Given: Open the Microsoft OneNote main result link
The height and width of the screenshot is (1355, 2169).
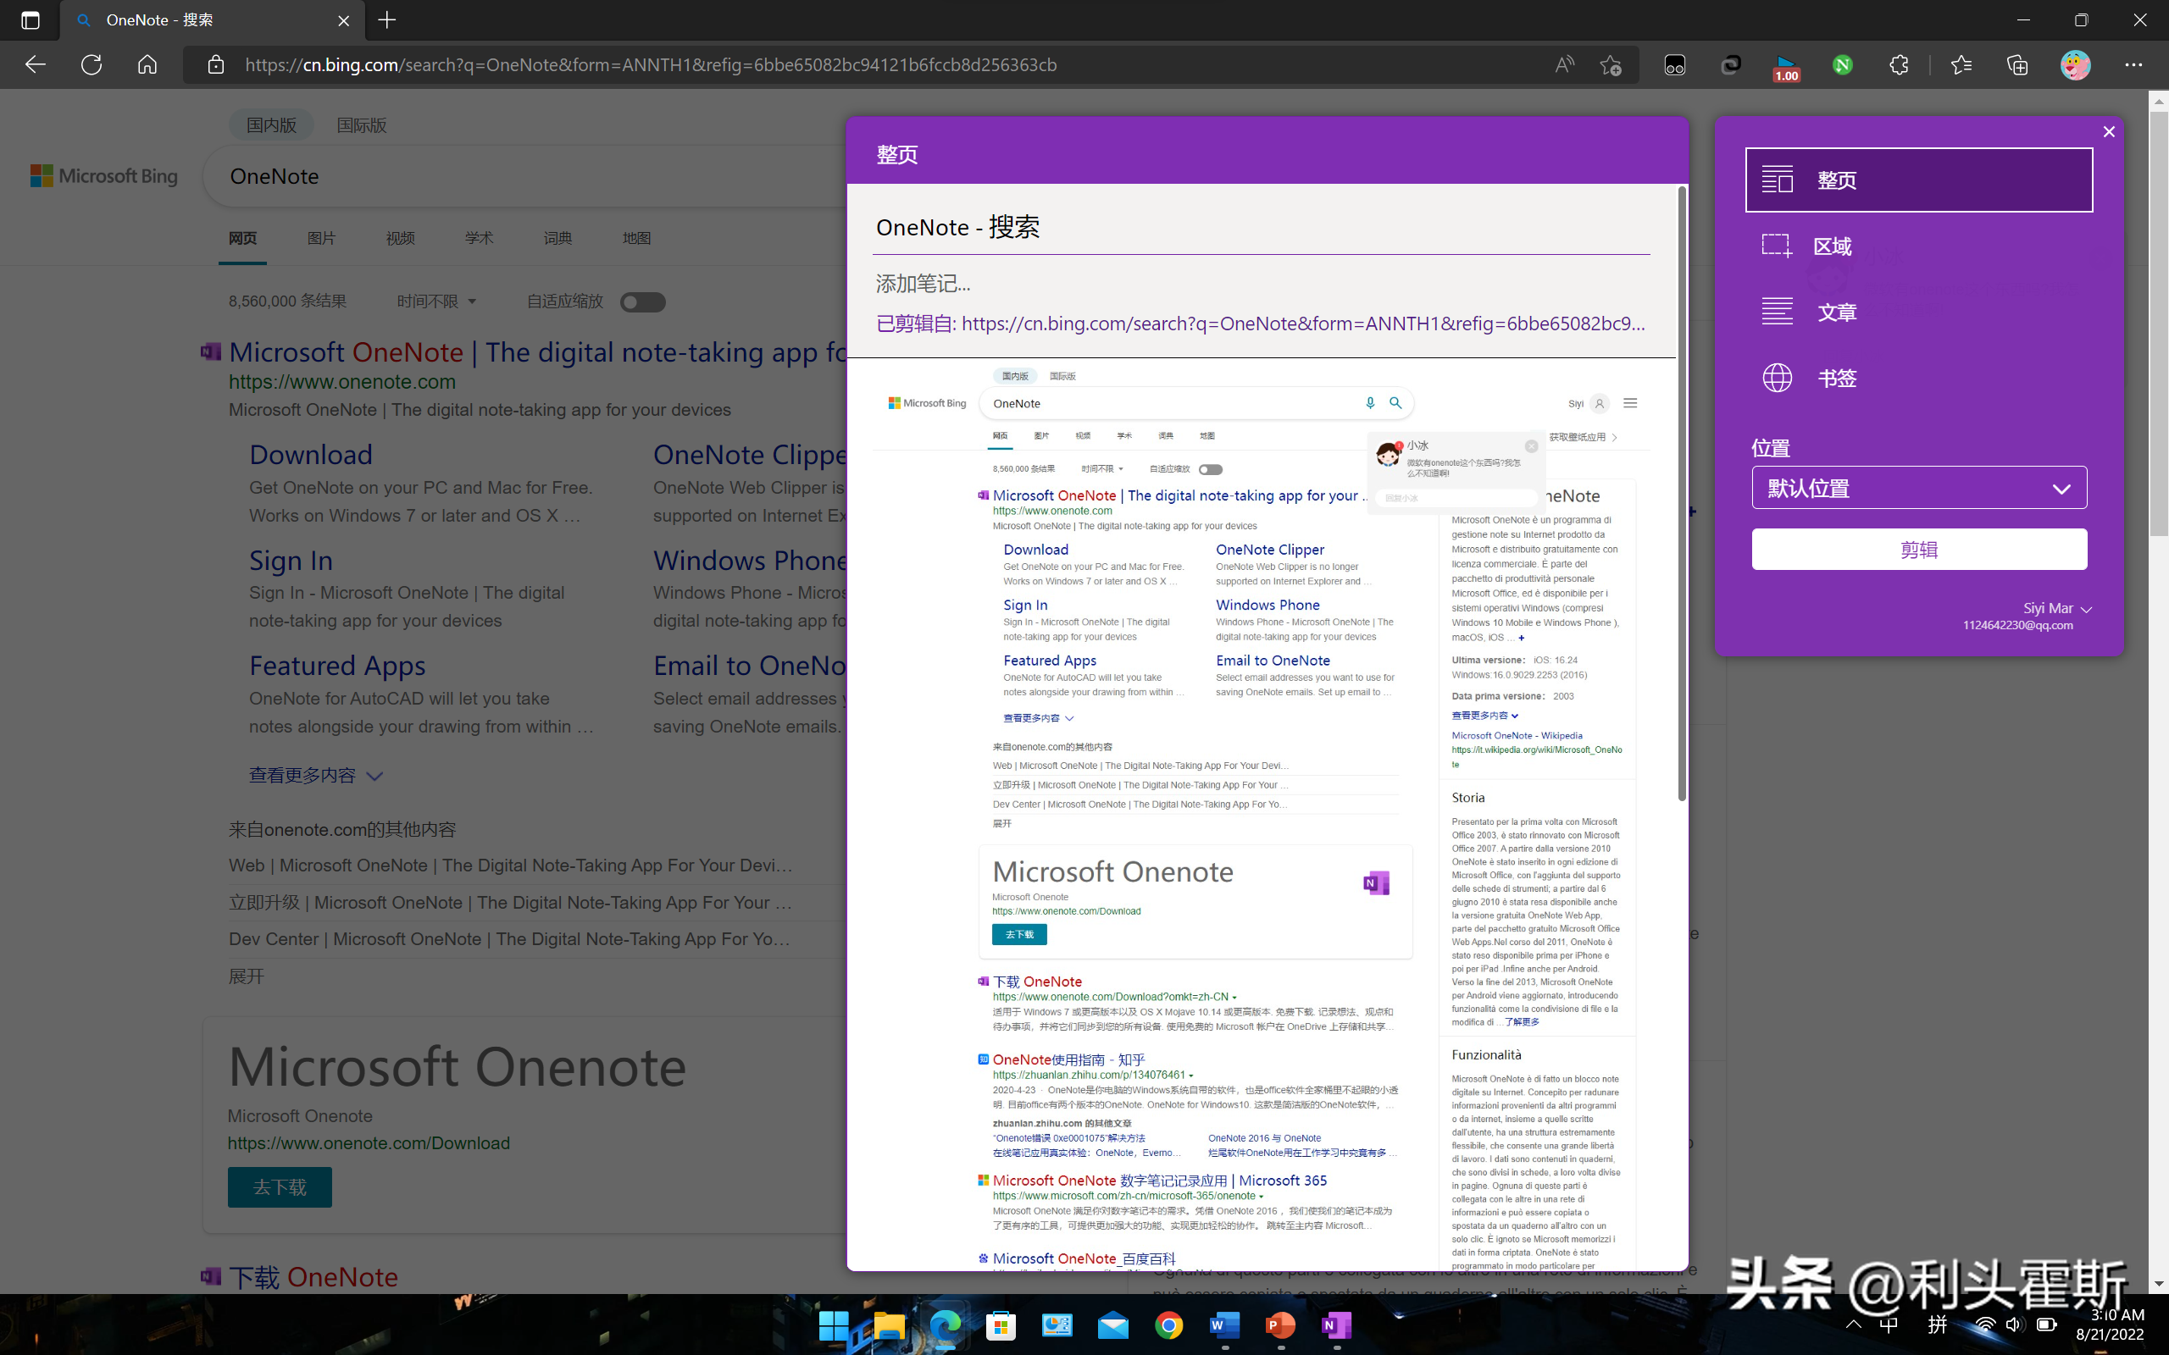Looking at the screenshot, I should point(536,352).
